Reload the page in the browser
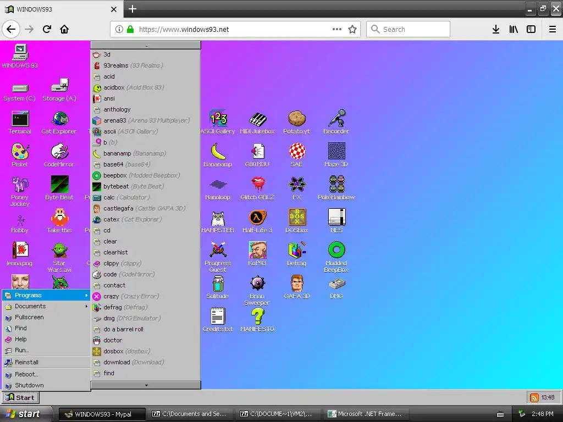This screenshot has height=422, width=563. tap(47, 30)
